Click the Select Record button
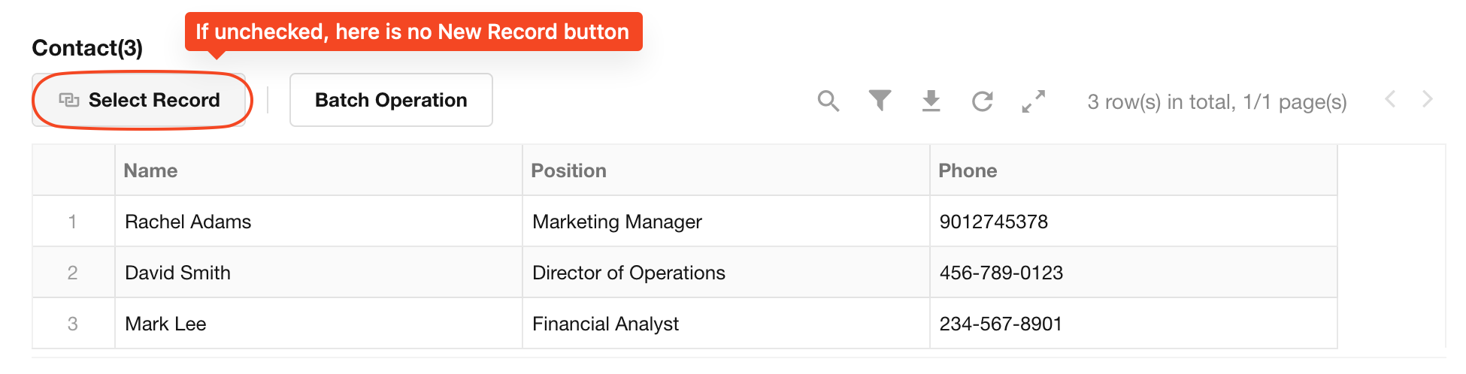This screenshot has height=374, width=1466. 140,100
